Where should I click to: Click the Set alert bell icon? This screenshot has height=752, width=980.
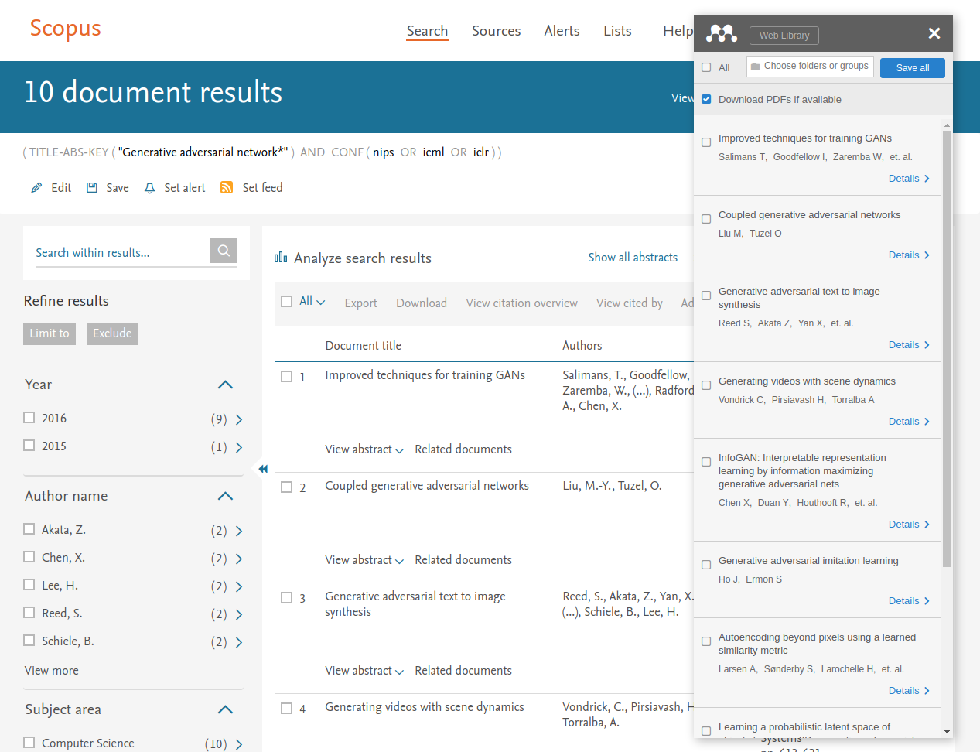(150, 188)
